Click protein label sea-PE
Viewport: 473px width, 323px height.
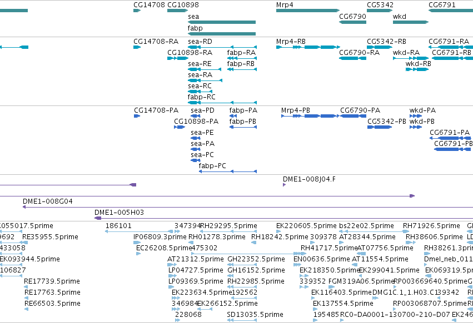[x=202, y=133]
